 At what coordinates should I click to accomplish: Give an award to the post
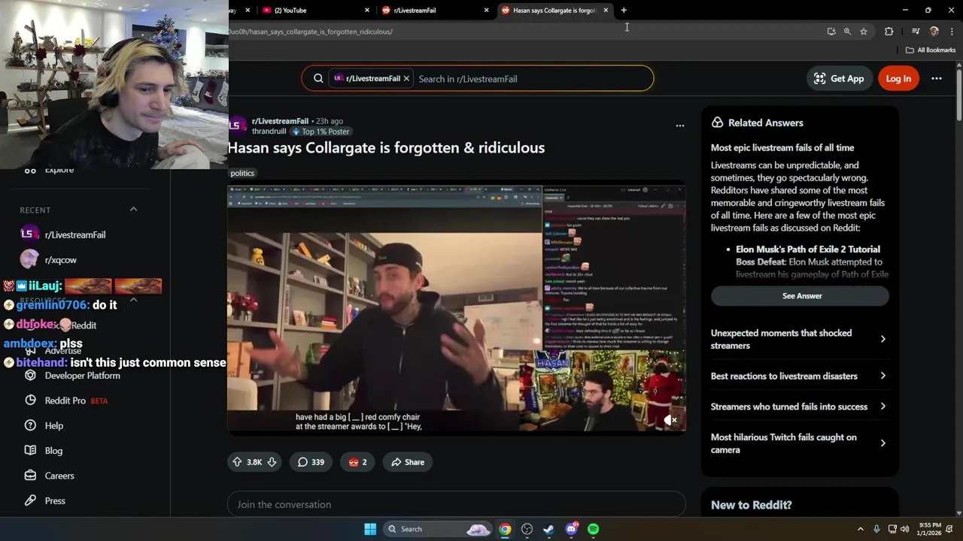pos(357,462)
